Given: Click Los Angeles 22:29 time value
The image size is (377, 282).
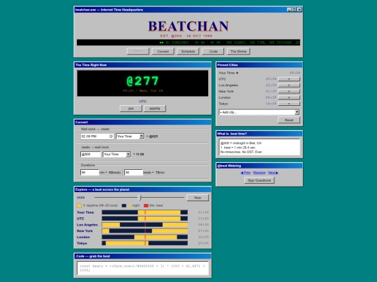Looking at the screenshot, I should (271, 85).
